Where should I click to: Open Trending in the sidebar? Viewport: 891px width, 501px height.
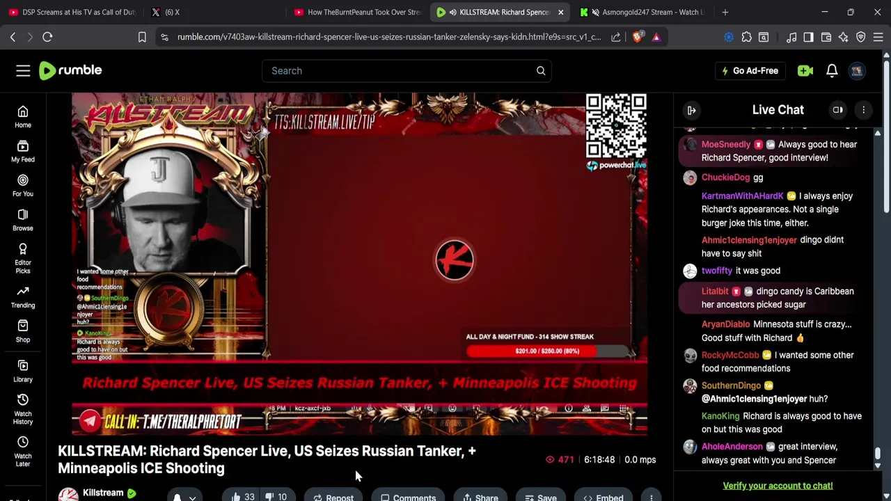(x=23, y=296)
